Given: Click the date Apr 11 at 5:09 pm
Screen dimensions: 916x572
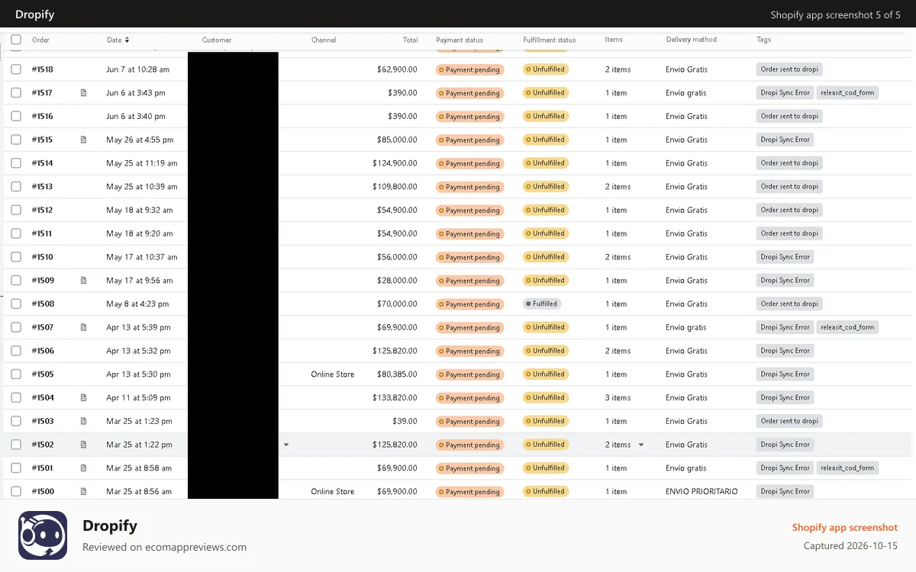Looking at the screenshot, I should coord(139,397).
